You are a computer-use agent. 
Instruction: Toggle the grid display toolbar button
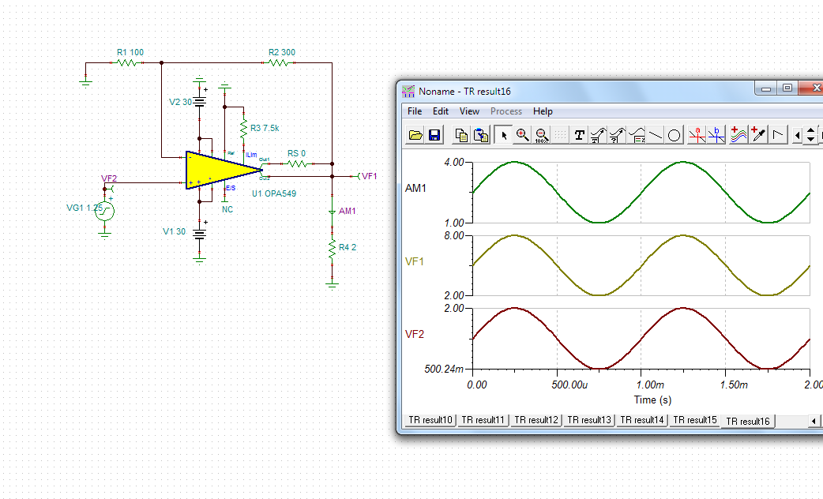[560, 135]
